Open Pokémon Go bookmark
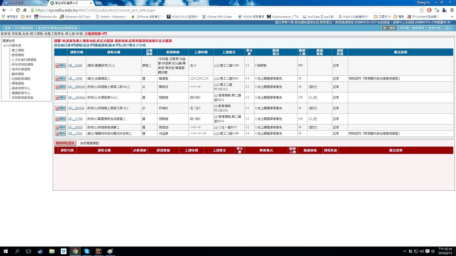 pyautogui.click(x=46, y=17)
